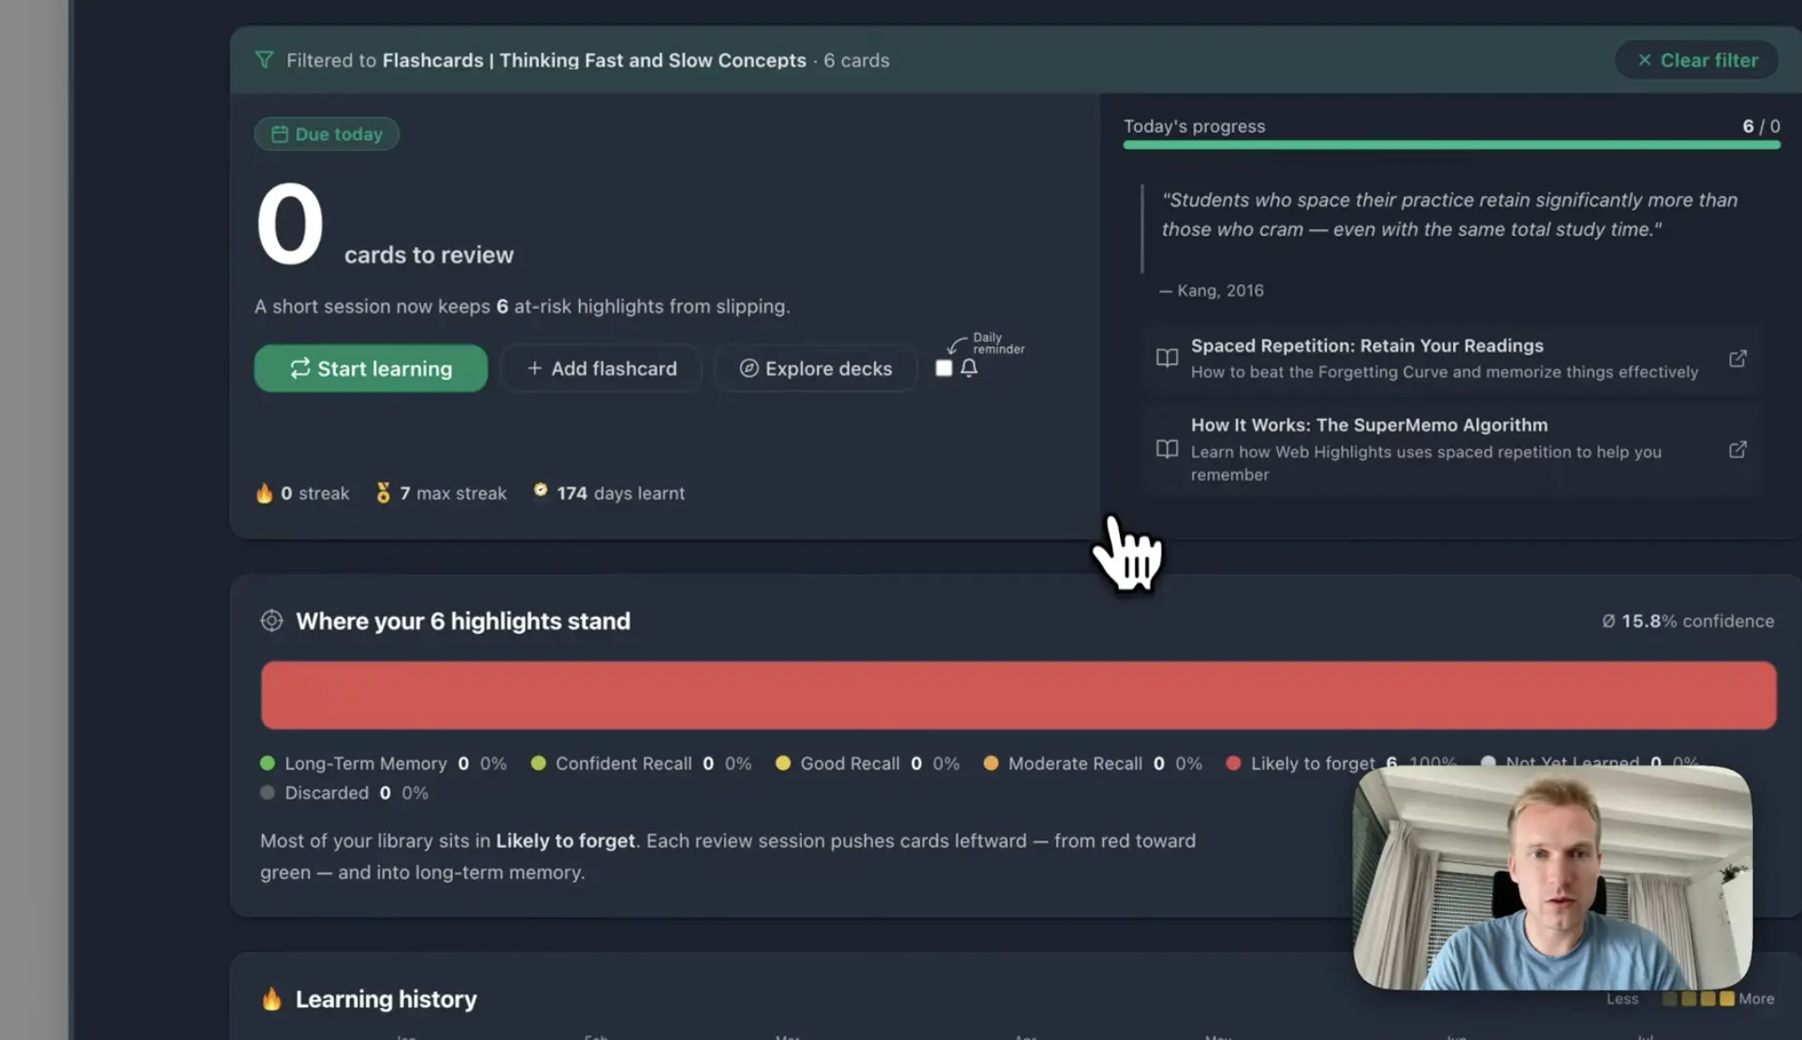The image size is (1802, 1040).
Task: Clear the active deck filter
Action: (x=1696, y=60)
